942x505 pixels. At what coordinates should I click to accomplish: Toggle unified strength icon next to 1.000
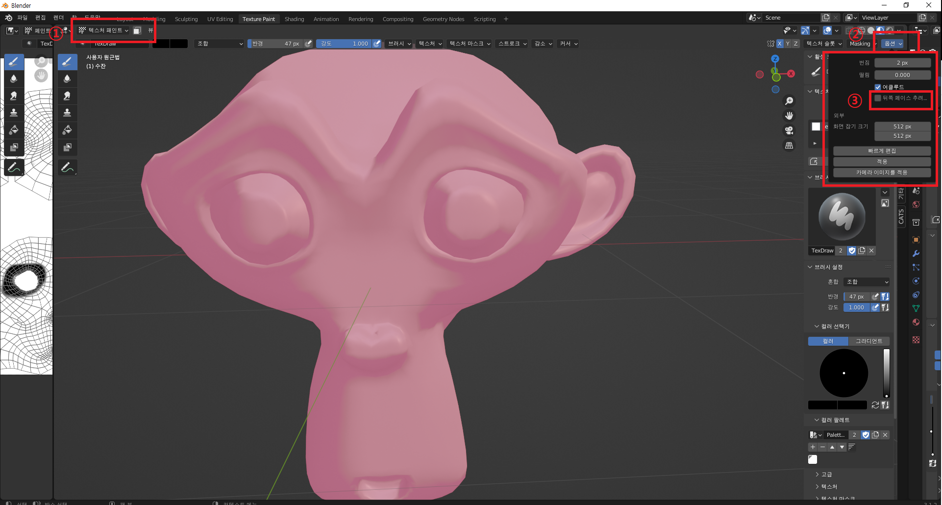coord(885,307)
